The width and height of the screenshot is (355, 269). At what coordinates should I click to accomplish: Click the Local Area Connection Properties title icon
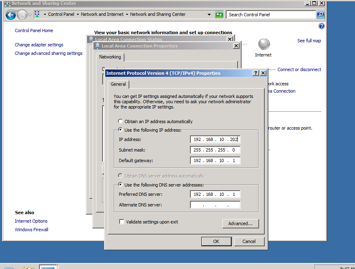pyautogui.click(x=98, y=46)
